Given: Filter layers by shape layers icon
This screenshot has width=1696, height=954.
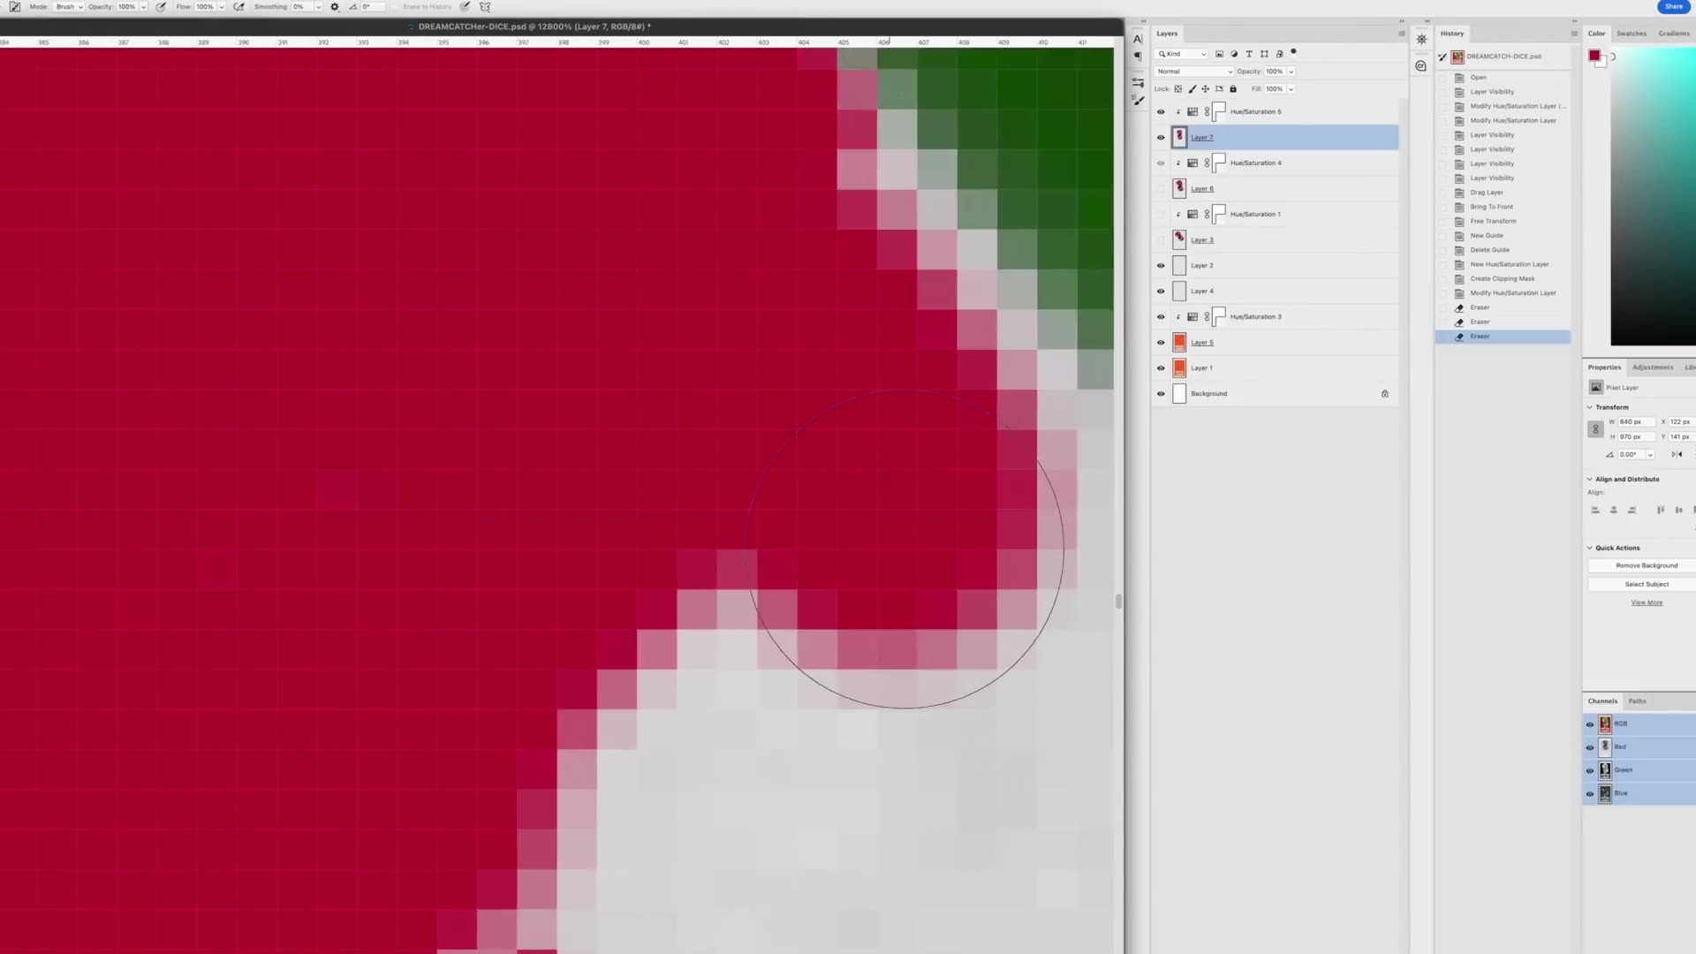Looking at the screenshot, I should (1264, 54).
